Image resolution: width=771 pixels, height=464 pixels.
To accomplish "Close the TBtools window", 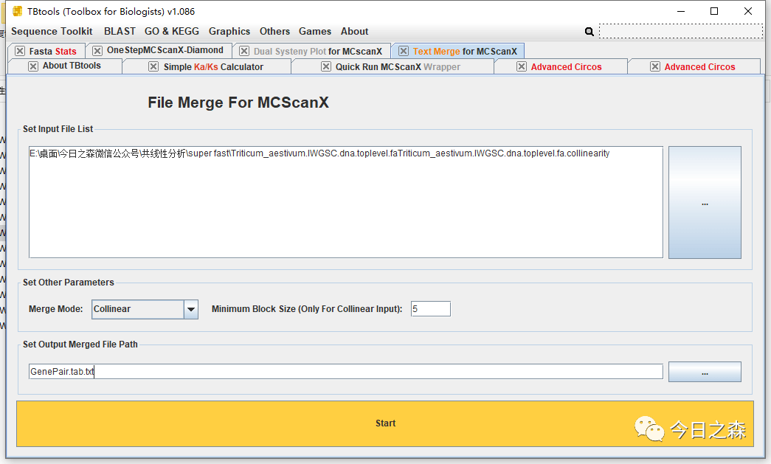I will tap(748, 11).
